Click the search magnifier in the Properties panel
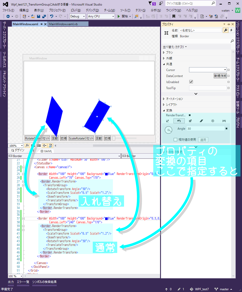This screenshot has width=242, height=292. pyautogui.click(x=232, y=41)
